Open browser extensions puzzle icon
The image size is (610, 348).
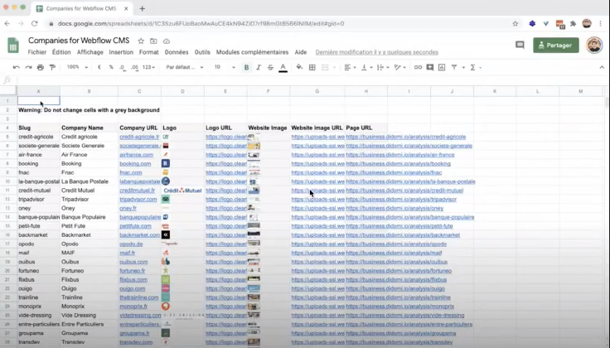point(573,24)
